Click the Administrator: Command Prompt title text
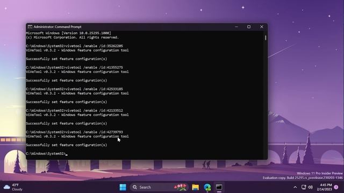Image resolution: width=344 pixels, height=193 pixels. click(58, 27)
